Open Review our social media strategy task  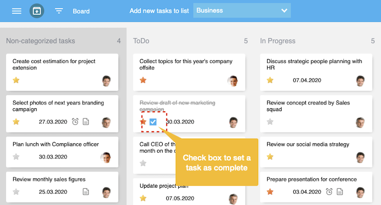pyautogui.click(x=308, y=145)
